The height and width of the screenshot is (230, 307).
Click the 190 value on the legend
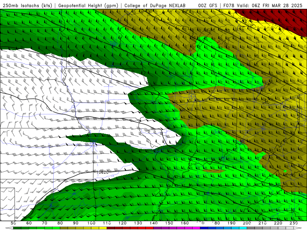point(231,223)
